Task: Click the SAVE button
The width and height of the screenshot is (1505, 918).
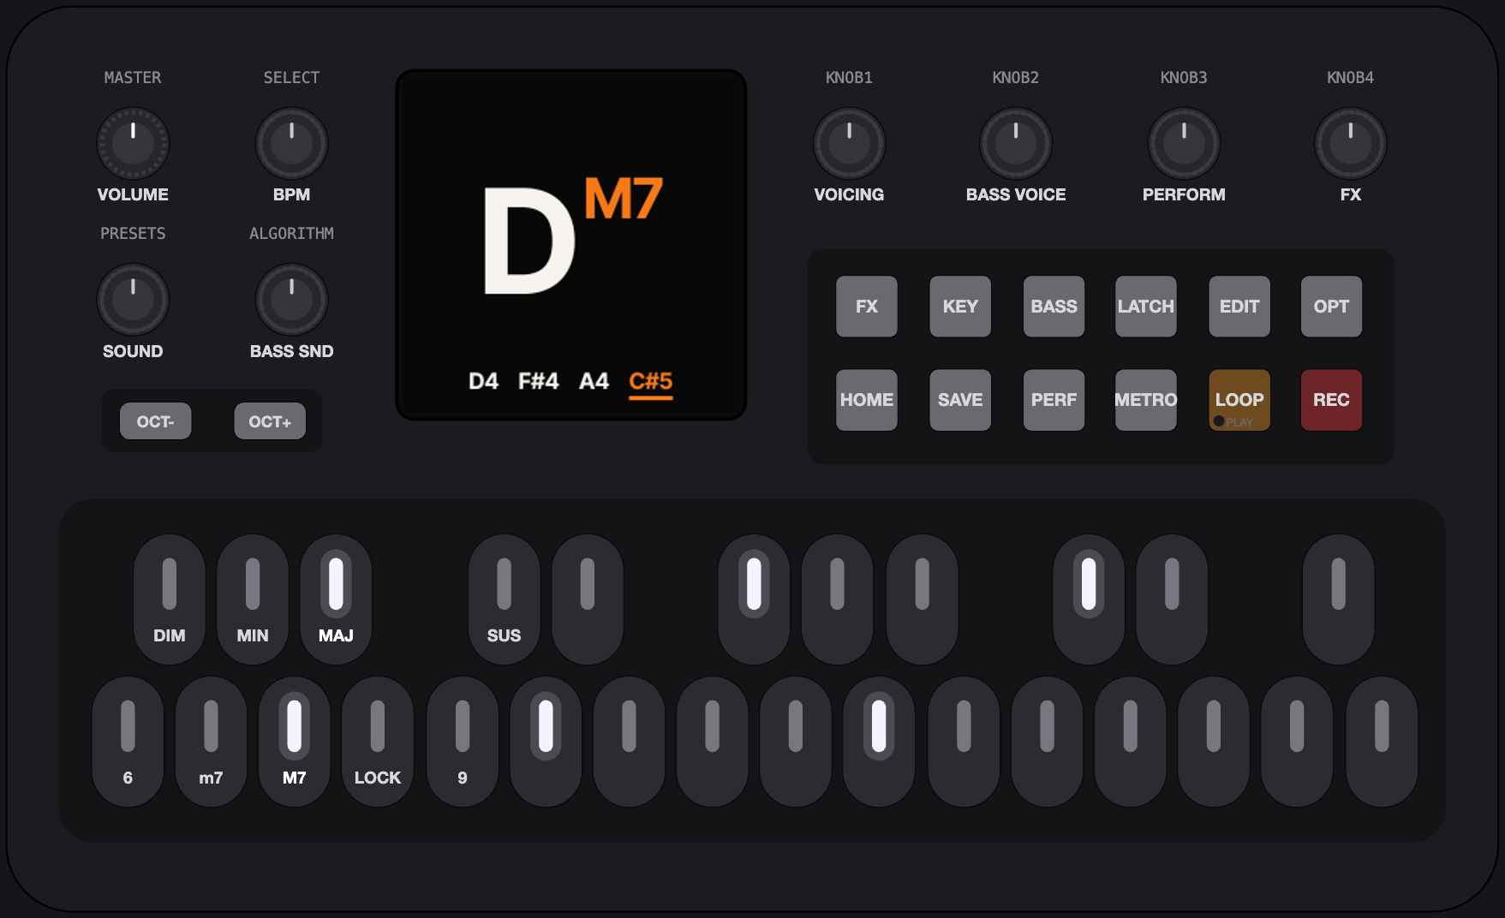Action: click(960, 400)
